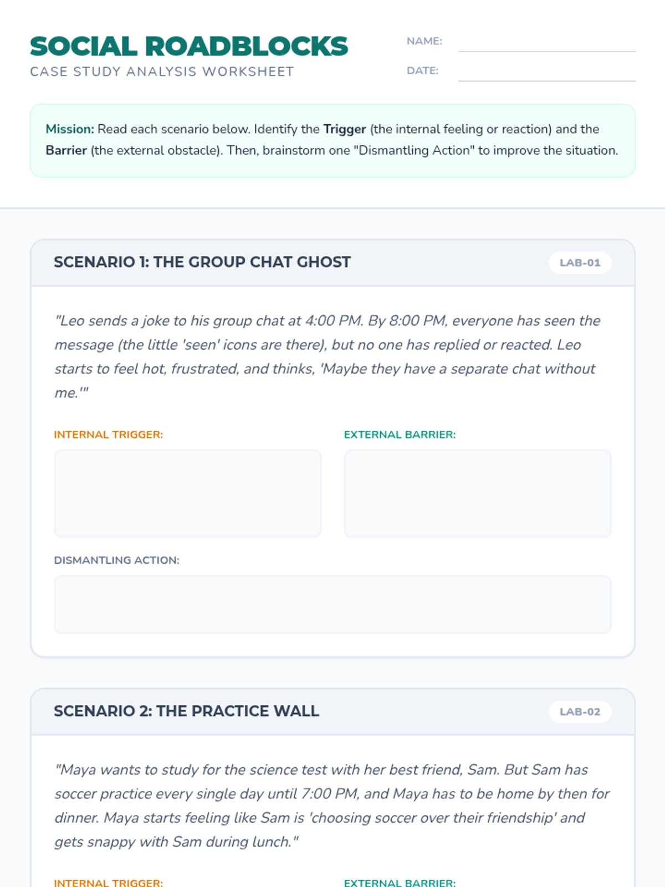Select the Social Roadblocks title

click(x=189, y=46)
